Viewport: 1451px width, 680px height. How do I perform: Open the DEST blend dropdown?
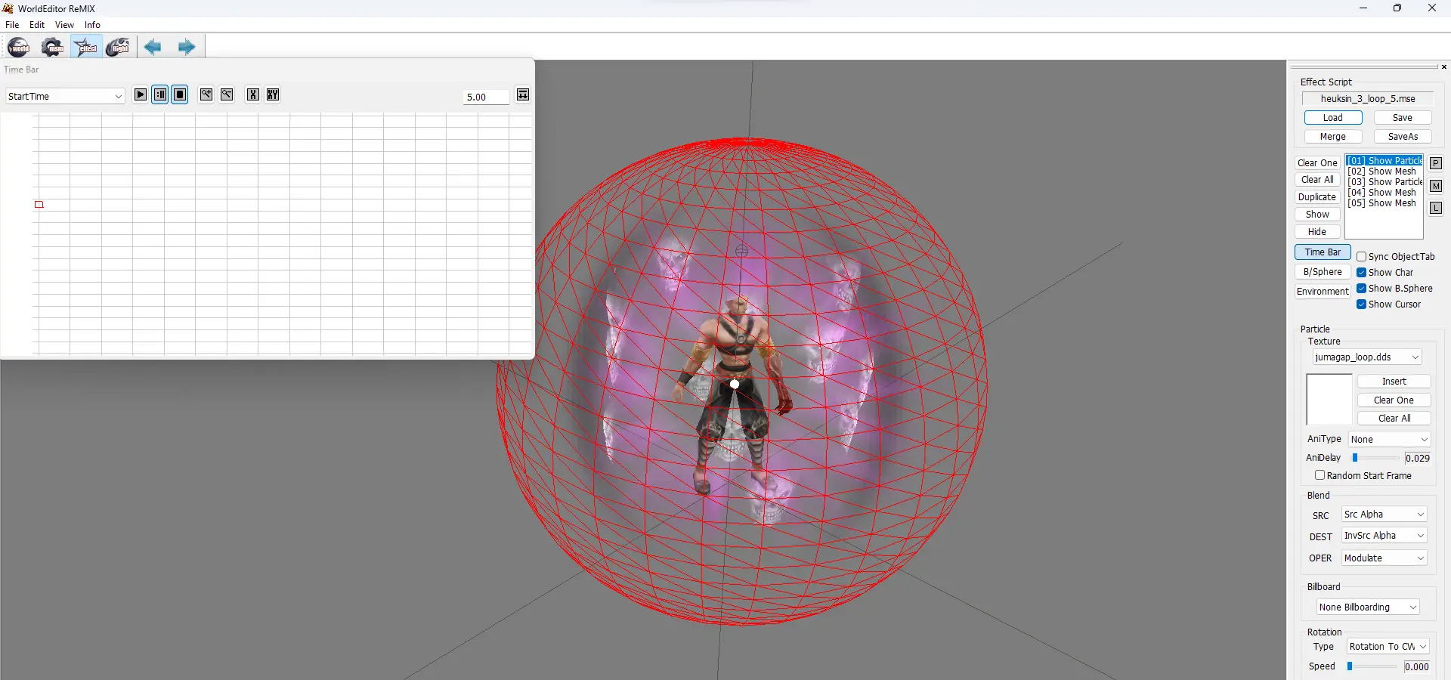pyautogui.click(x=1384, y=536)
